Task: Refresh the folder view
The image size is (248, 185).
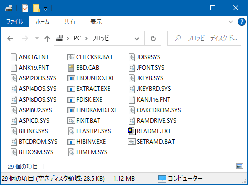Action: point(153,38)
